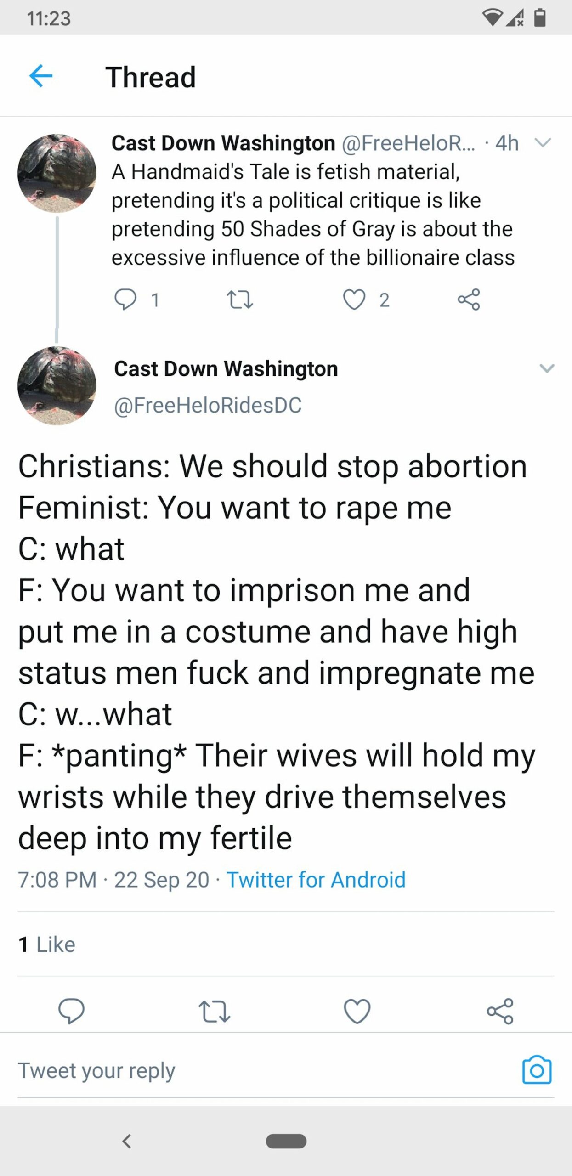Tap the home pill in the navigation bar
This screenshot has height=1176, width=572.
tap(286, 1141)
